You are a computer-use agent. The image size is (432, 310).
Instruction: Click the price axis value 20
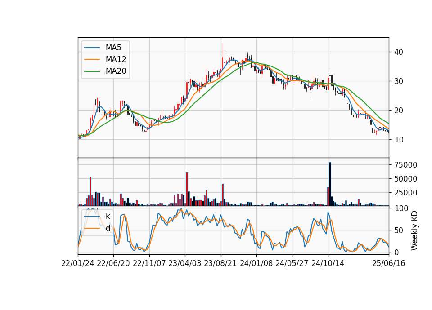click(x=399, y=111)
